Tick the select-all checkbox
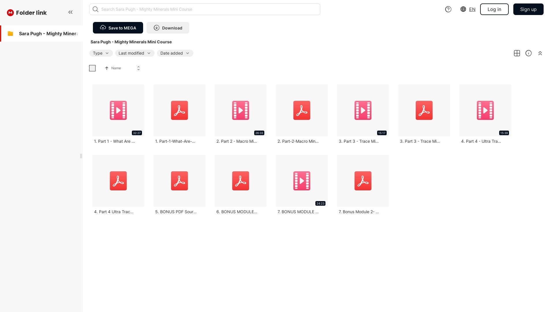The width and height of the screenshot is (554, 312). 92,68
